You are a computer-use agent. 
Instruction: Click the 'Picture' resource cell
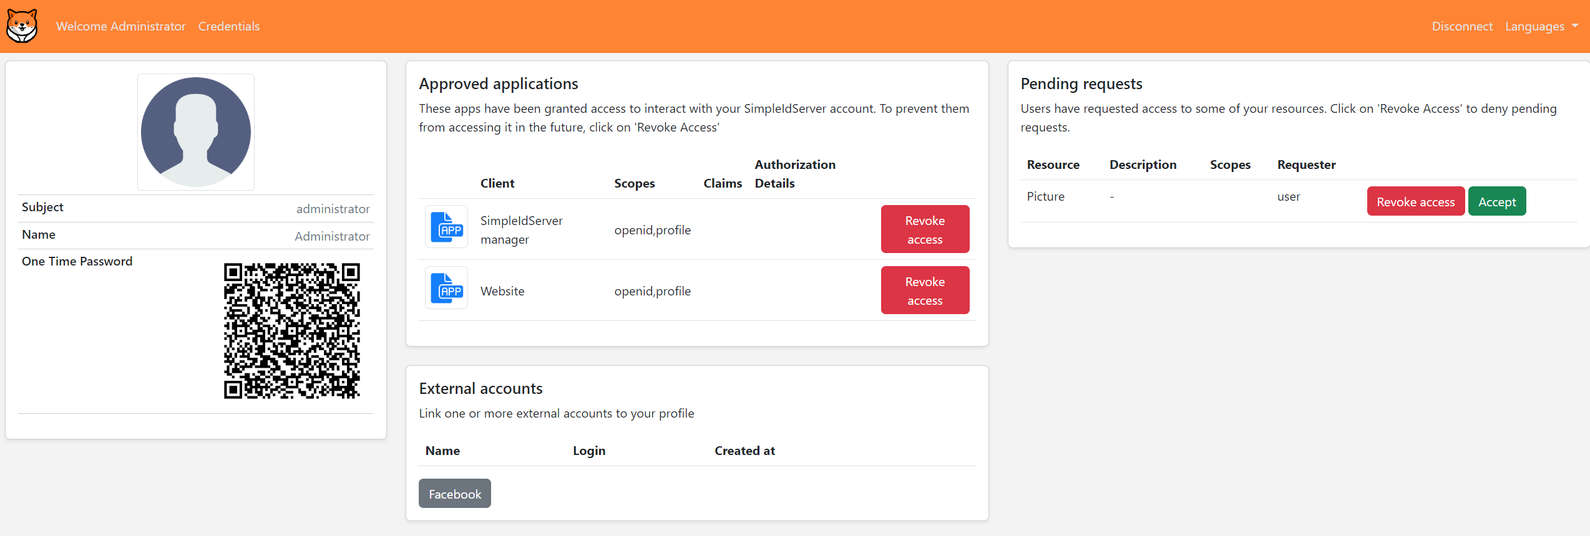coord(1046,196)
